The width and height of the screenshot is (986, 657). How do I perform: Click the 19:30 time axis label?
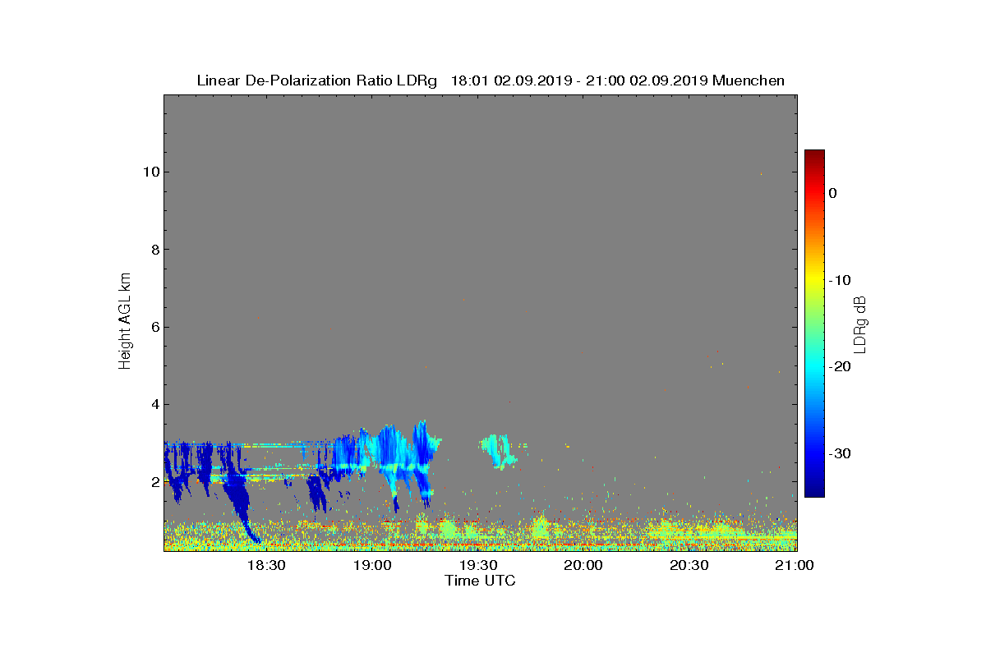point(478,566)
